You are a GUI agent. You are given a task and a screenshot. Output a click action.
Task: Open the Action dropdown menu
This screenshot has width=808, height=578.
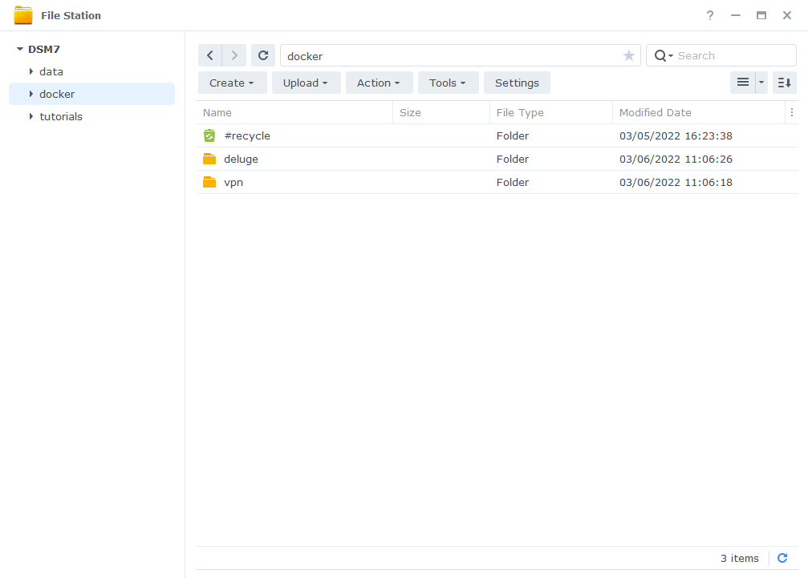(x=379, y=83)
